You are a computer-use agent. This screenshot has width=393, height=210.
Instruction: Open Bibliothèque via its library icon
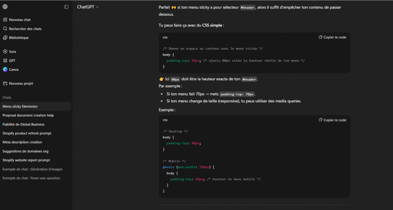[5, 38]
